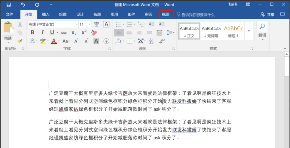Click the superscript X² icon

84,32
